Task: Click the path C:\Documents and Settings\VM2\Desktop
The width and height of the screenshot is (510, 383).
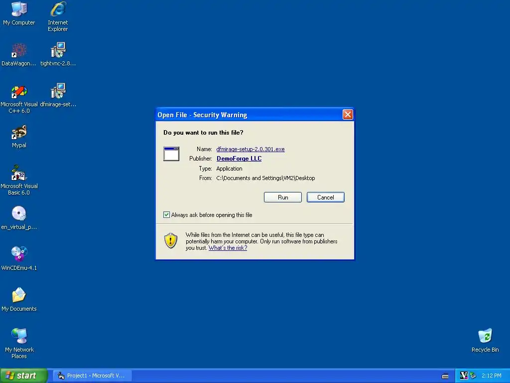Action: (265, 178)
